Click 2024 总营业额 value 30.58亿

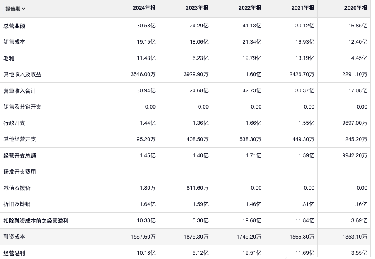point(146,26)
